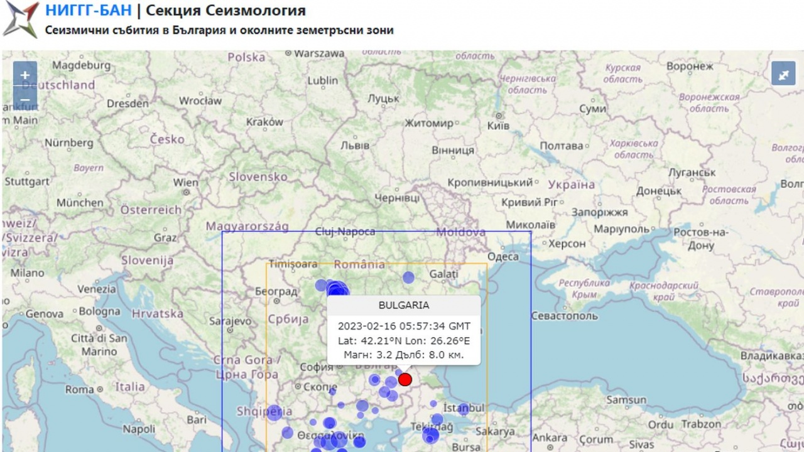Click the Скопје label on map
Screen dimensions: 804x452
tap(320, 387)
